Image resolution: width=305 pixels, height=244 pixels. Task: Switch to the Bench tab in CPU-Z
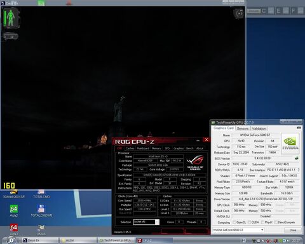(x=190, y=149)
